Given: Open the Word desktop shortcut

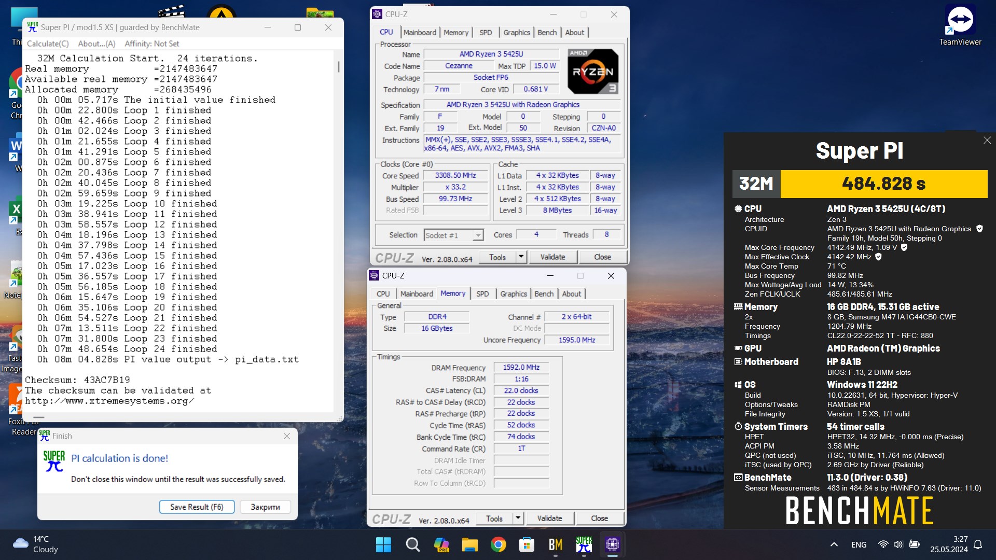Looking at the screenshot, I should tap(16, 151).
